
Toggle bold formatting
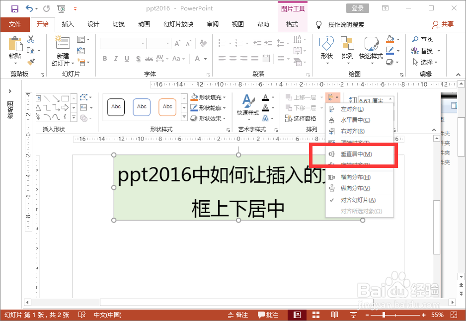point(105,59)
